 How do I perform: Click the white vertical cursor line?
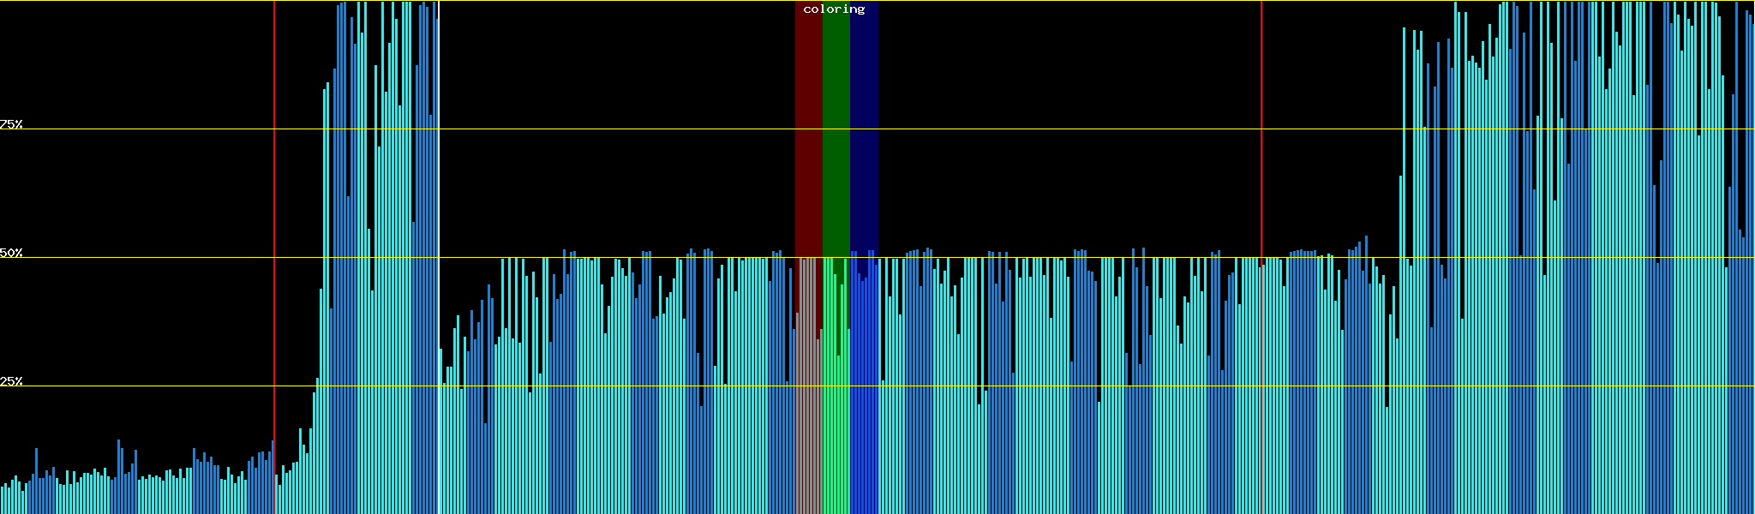coord(438,171)
